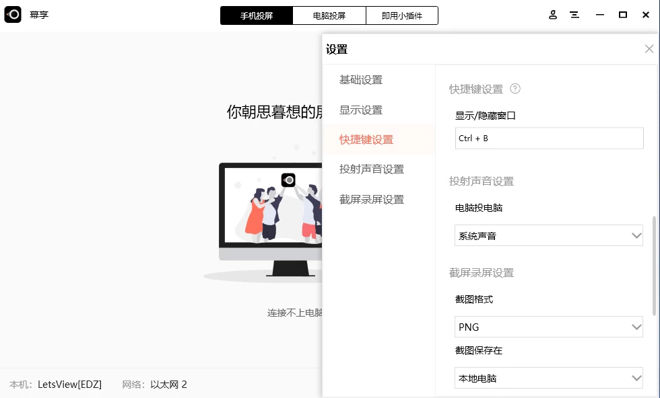Image resolution: width=660 pixels, height=398 pixels.
Task: Click the Ctrl + B hotkey input field
Action: pos(549,138)
